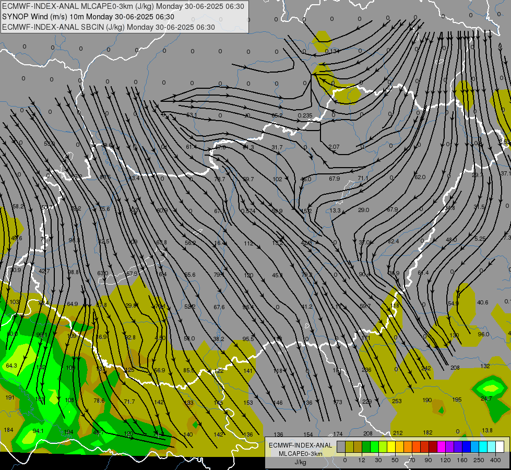The height and width of the screenshot is (470, 511).
Task: Click the pure yellow legend swatch before 50
Action: (391, 446)
